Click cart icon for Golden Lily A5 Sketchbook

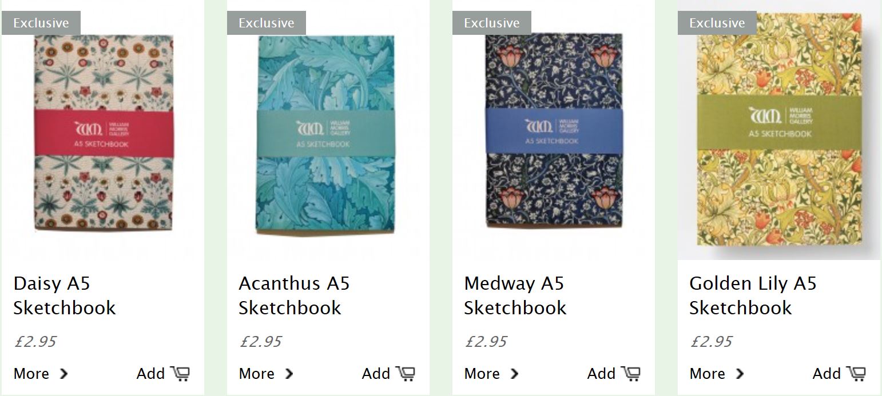(856, 373)
